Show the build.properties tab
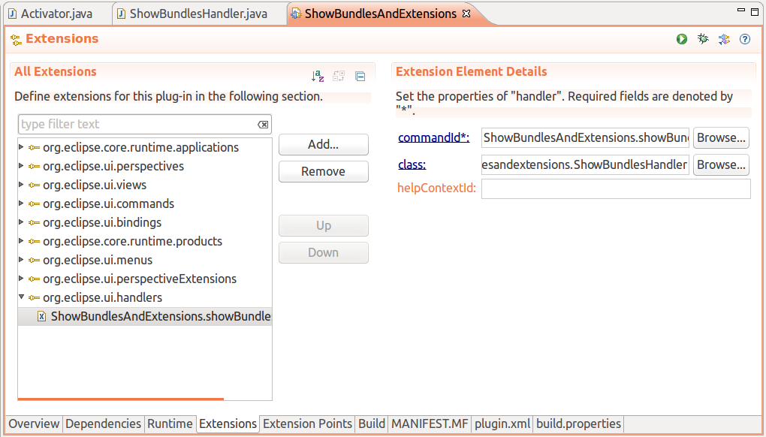This screenshot has height=437, width=766. coord(579,423)
